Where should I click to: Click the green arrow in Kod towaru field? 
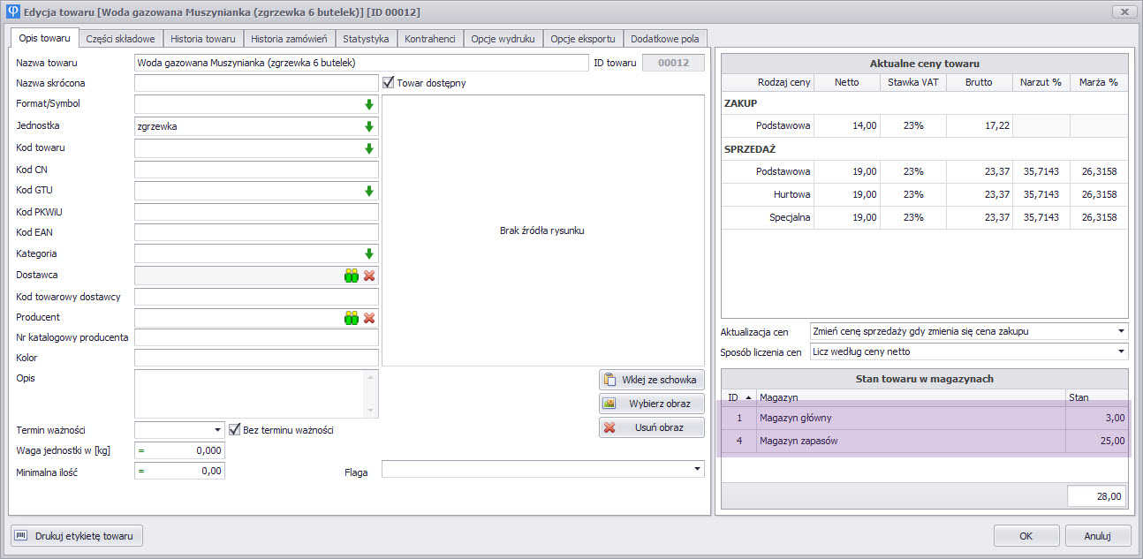pos(369,148)
